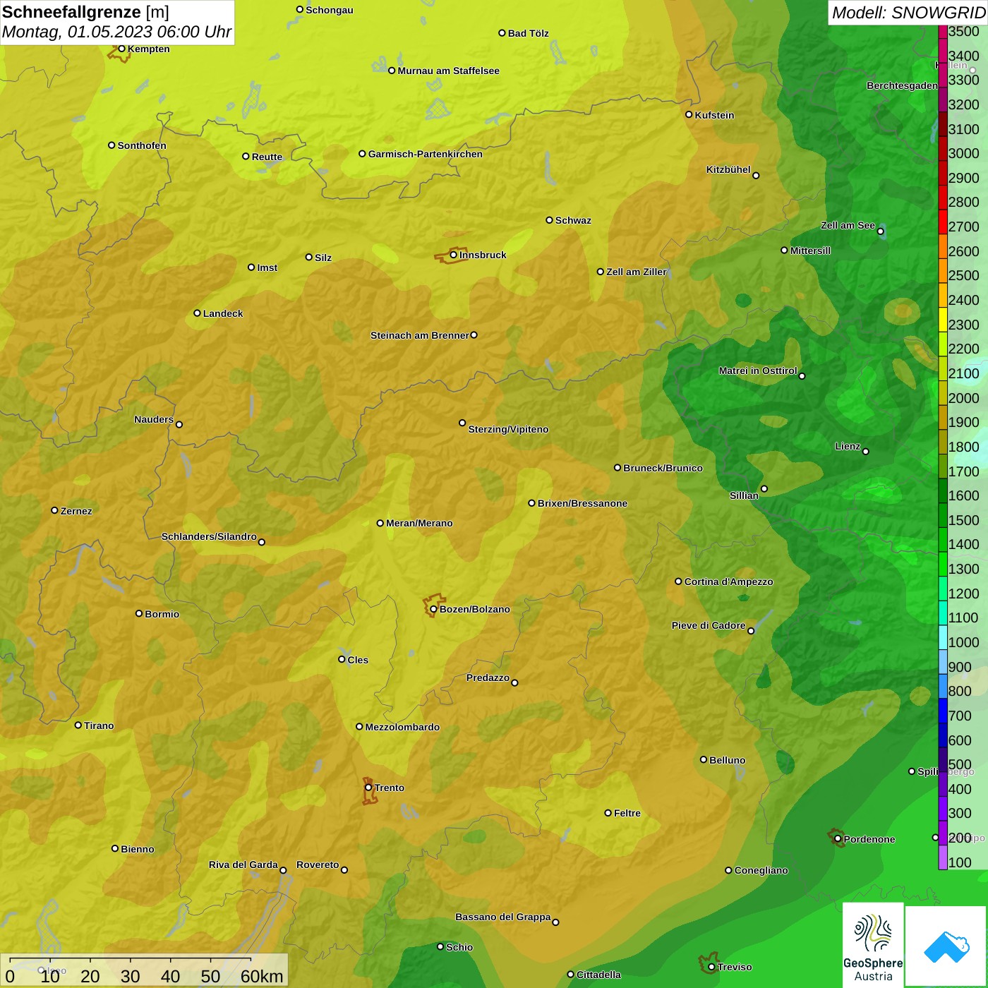The width and height of the screenshot is (988, 988).
Task: Click the Kufstein marker dot
Action: tap(689, 114)
